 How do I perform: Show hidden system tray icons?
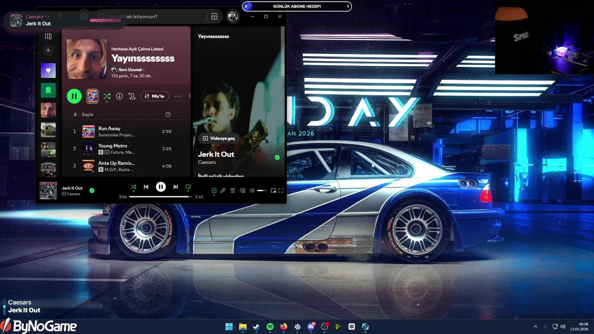[535, 327]
